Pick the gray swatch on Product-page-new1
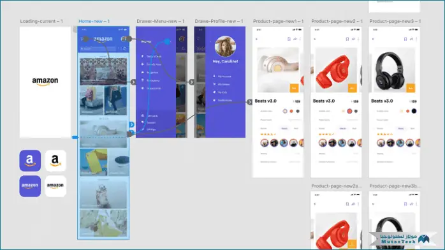This screenshot has width=445, height=250. click(x=298, y=111)
